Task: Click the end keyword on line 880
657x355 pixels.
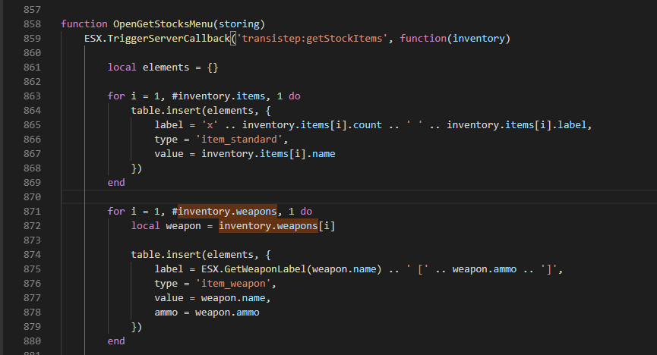Action: pos(116,341)
